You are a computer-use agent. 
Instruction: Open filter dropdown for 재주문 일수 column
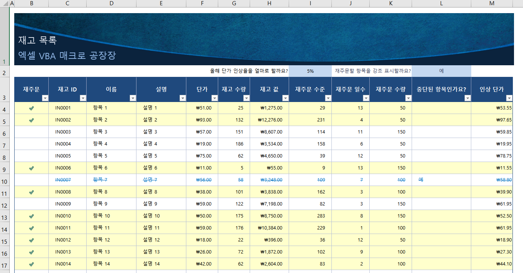[366, 98]
